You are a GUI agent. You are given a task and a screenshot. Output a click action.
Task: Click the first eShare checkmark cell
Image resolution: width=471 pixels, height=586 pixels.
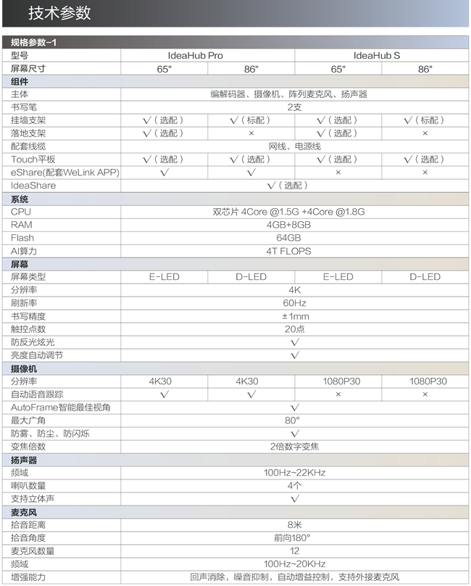coord(164,173)
